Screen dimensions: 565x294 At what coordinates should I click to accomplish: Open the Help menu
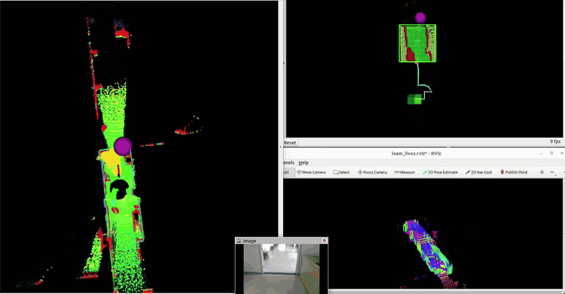coord(303,162)
